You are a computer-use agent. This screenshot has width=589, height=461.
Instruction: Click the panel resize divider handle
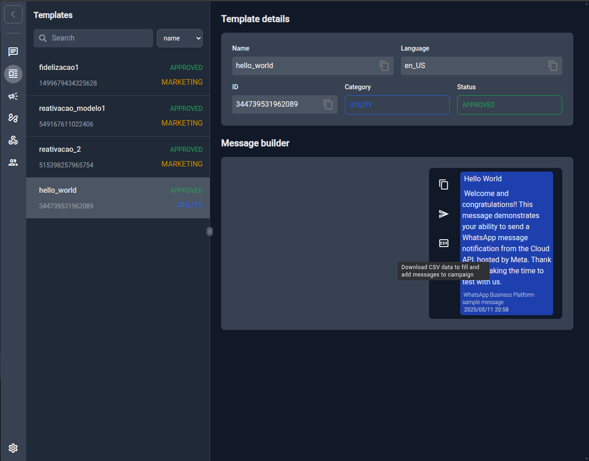click(x=210, y=231)
